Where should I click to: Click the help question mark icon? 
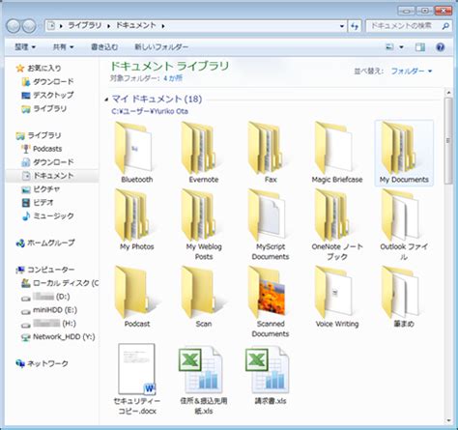click(440, 47)
